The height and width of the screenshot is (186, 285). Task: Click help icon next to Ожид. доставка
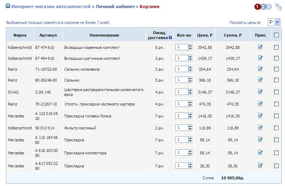coord(170,38)
